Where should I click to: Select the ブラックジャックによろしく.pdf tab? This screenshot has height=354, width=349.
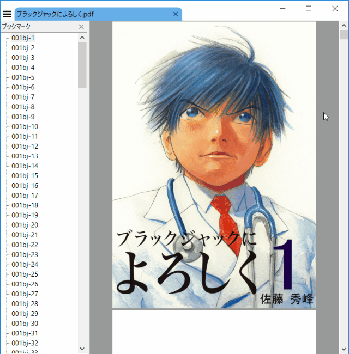(x=98, y=14)
